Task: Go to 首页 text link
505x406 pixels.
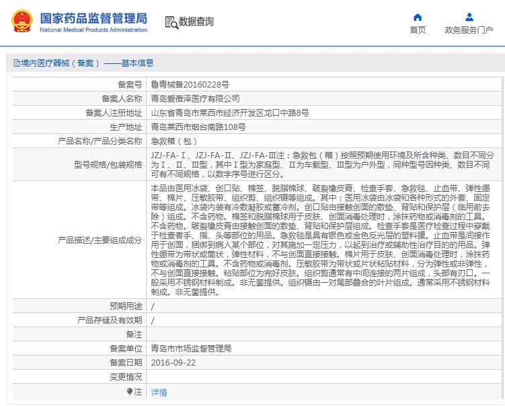Action: pos(418,30)
